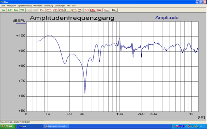Click the dBSPL axis label

pos(19,21)
